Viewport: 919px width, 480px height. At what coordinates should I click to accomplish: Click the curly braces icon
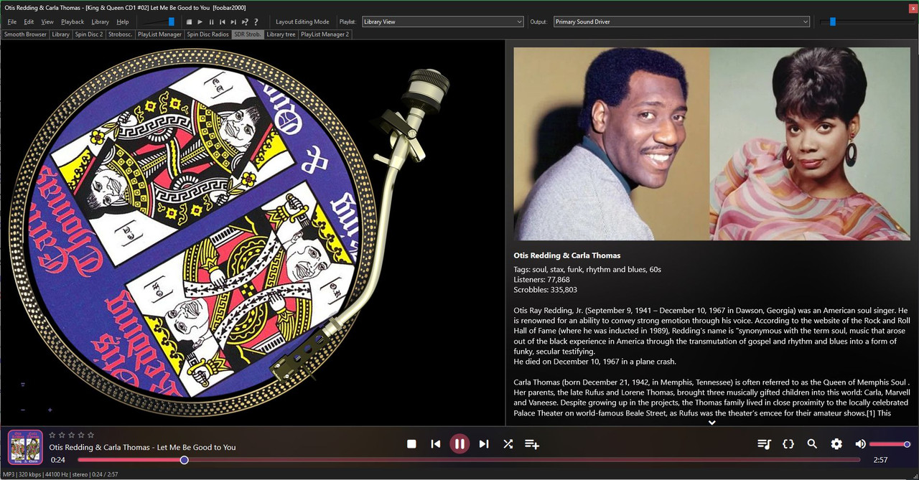pos(788,444)
